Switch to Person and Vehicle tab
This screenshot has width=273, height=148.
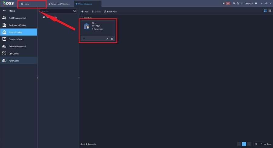(x=60, y=4)
